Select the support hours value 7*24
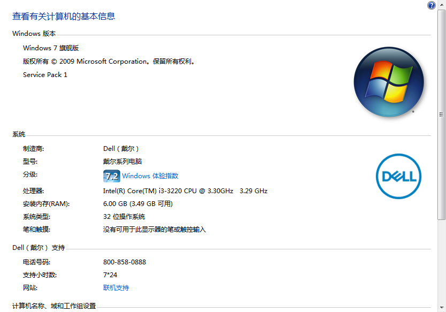Image resolution: width=446 pixels, height=312 pixels. coord(110,275)
